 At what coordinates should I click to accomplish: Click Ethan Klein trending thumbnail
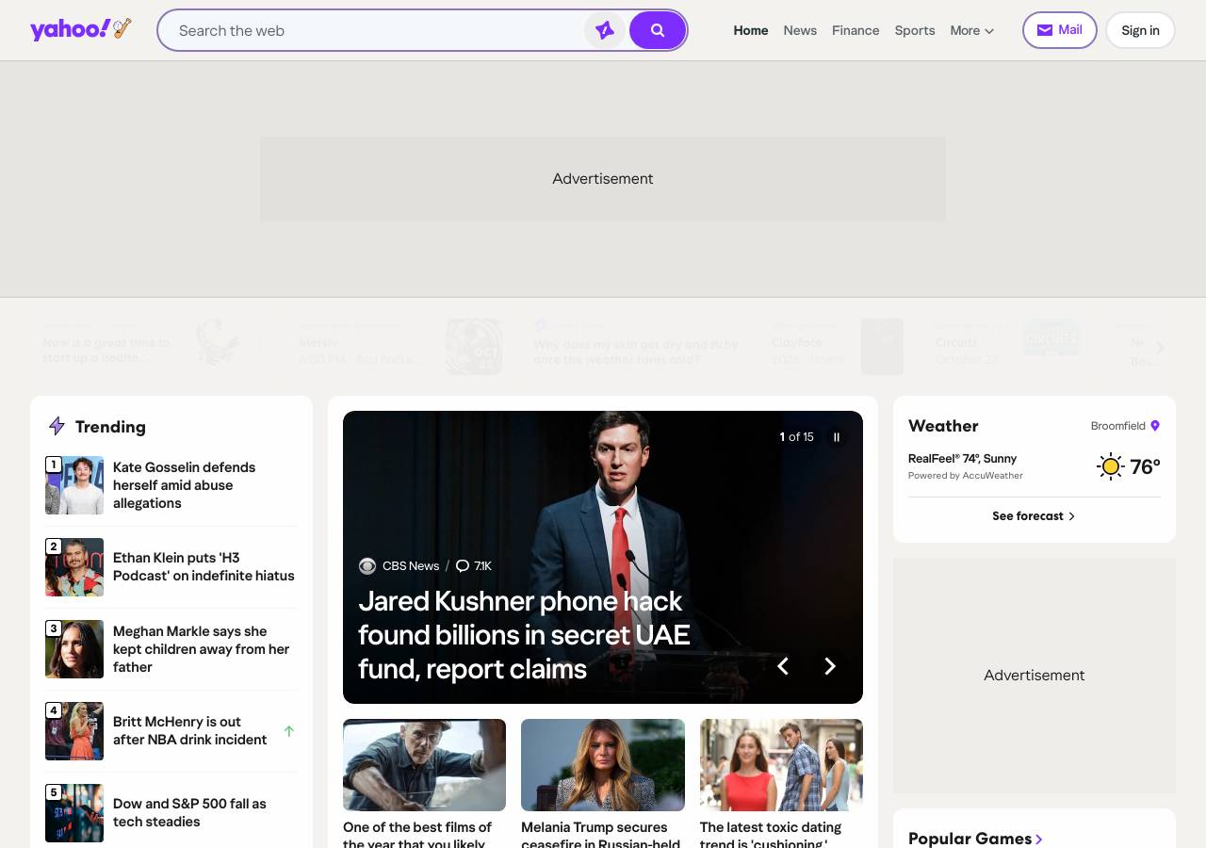click(x=74, y=567)
